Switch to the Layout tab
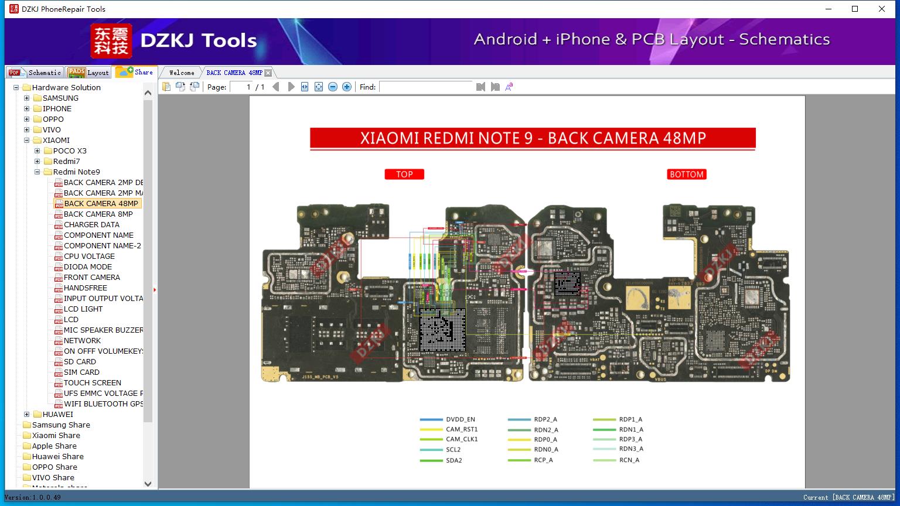The width and height of the screenshot is (900, 506). (x=88, y=73)
